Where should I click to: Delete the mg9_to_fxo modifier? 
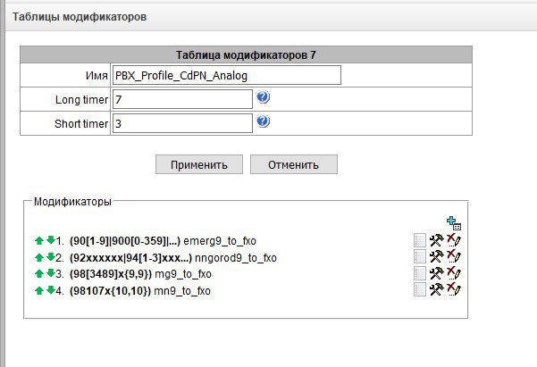click(x=454, y=273)
